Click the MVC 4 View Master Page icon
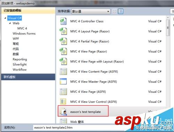 (x=63, y=81)
